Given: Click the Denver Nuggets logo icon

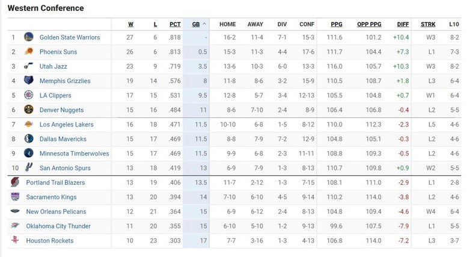Looking at the screenshot, I should point(28,110).
